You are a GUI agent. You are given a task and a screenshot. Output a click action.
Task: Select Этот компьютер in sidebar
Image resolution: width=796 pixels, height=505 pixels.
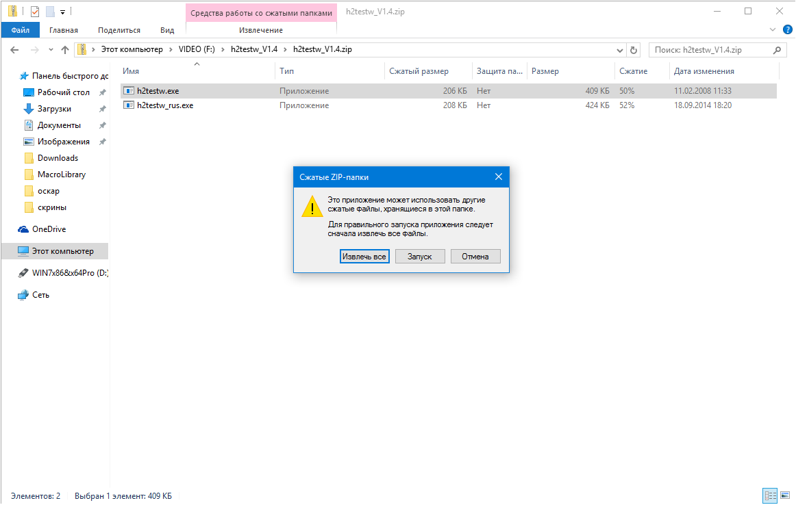point(55,251)
